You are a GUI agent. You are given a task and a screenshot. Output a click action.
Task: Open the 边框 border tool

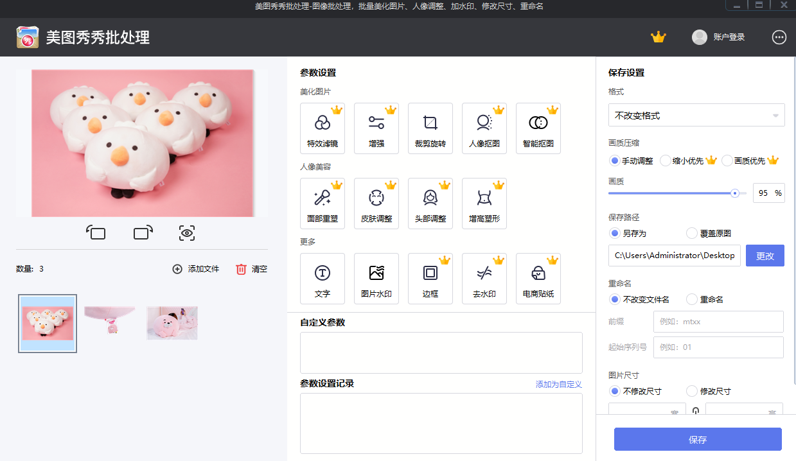pyautogui.click(x=430, y=279)
